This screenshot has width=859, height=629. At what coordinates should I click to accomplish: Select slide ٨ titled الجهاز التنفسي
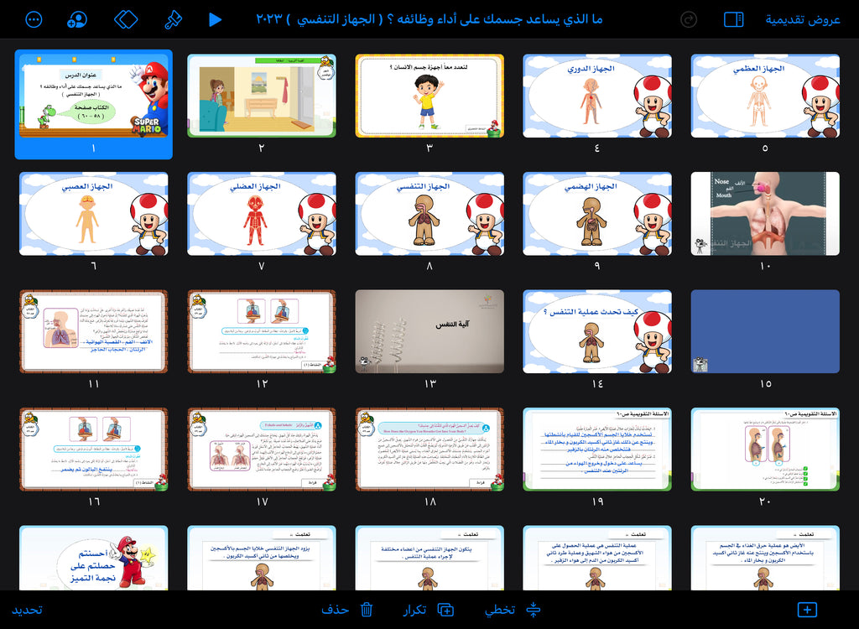click(429, 214)
